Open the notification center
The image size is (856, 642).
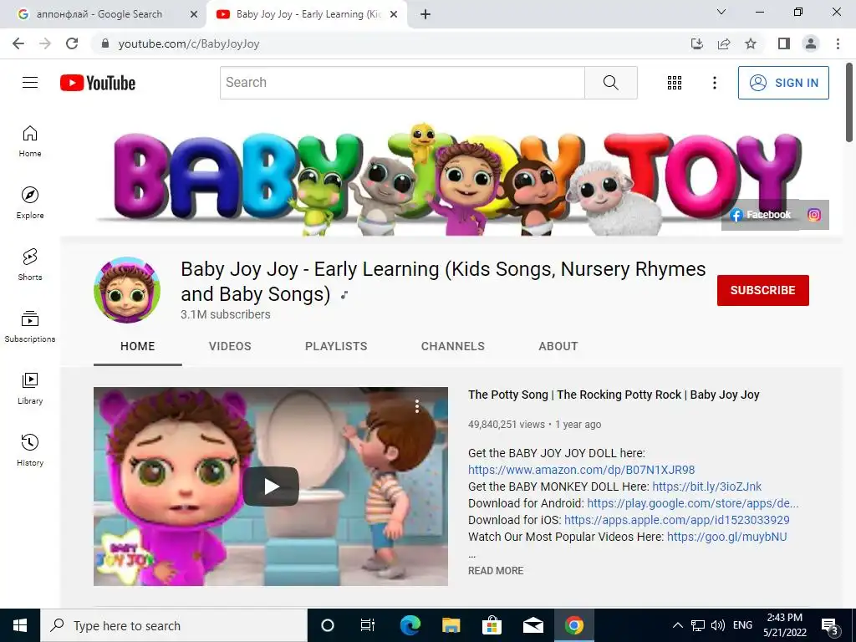pyautogui.click(x=830, y=626)
